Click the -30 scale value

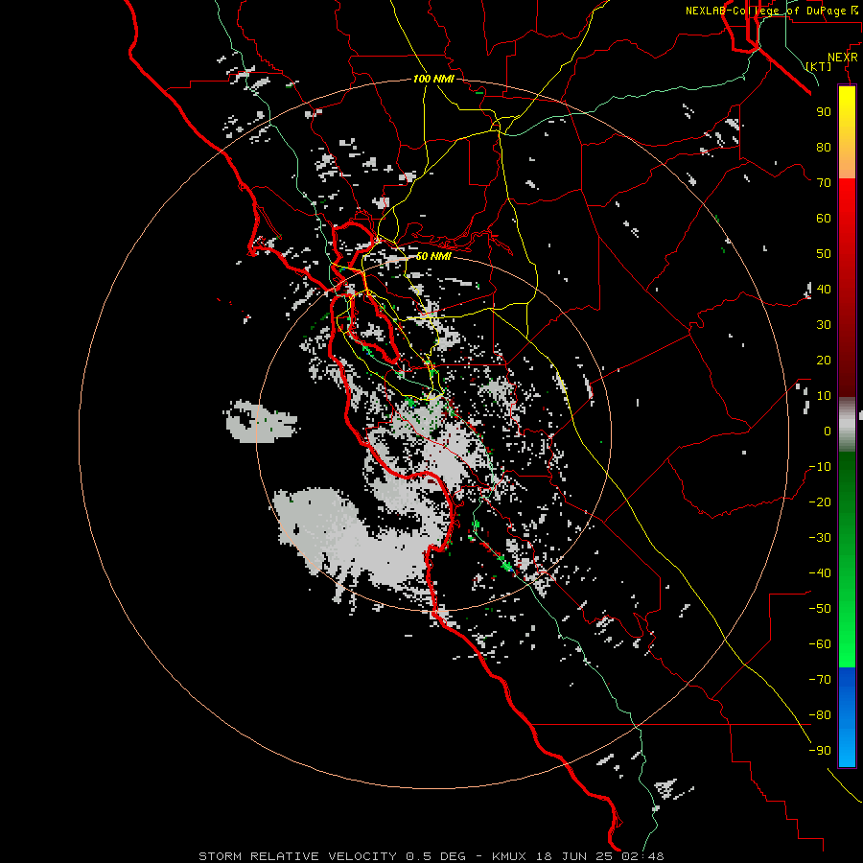[x=820, y=538]
